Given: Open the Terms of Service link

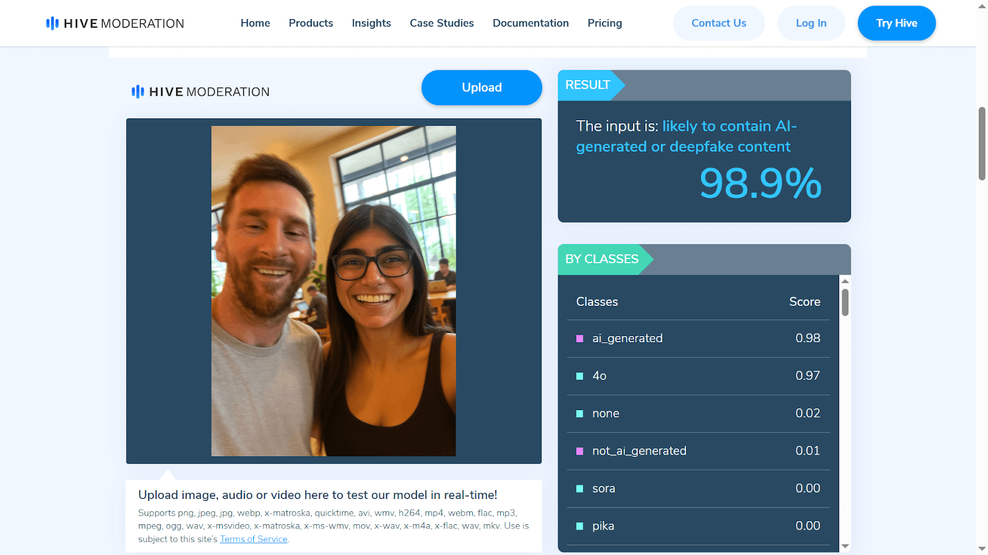Looking at the screenshot, I should 254,539.
